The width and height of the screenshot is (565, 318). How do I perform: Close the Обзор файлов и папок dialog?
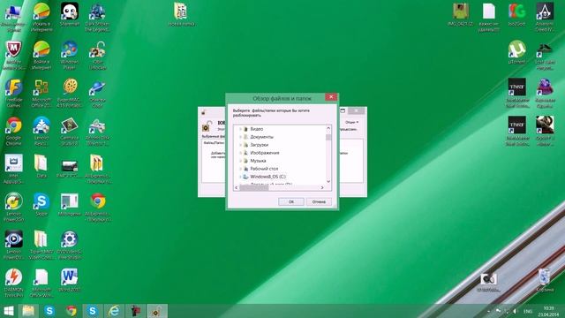[x=331, y=97]
